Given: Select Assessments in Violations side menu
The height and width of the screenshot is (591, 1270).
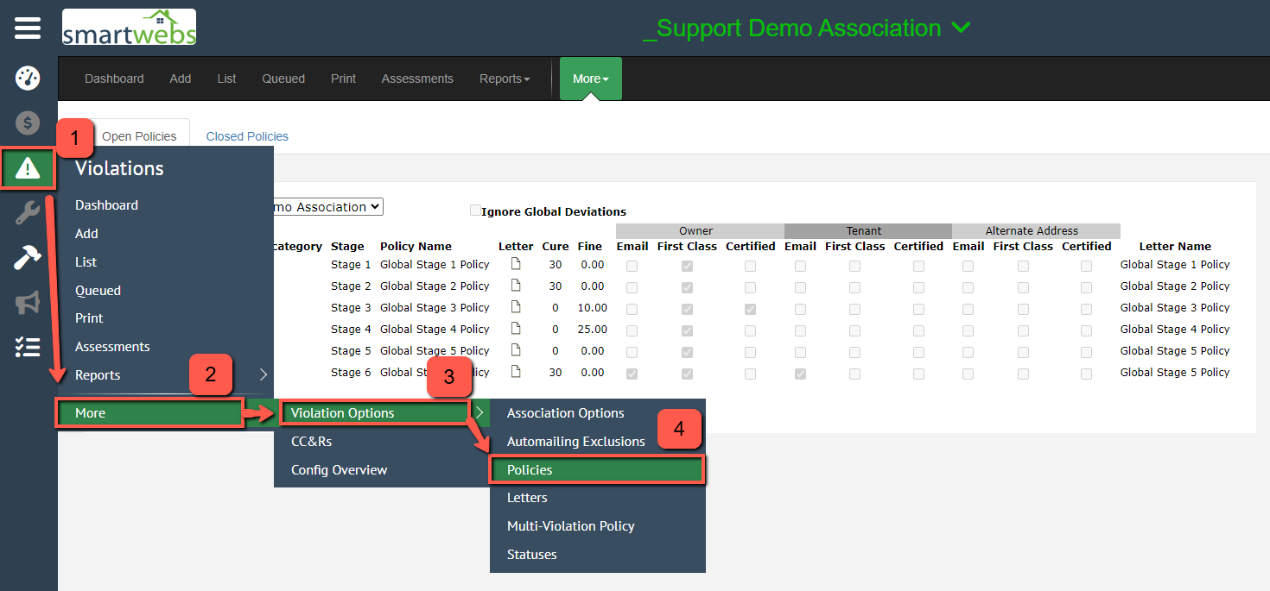Looking at the screenshot, I should click(112, 347).
